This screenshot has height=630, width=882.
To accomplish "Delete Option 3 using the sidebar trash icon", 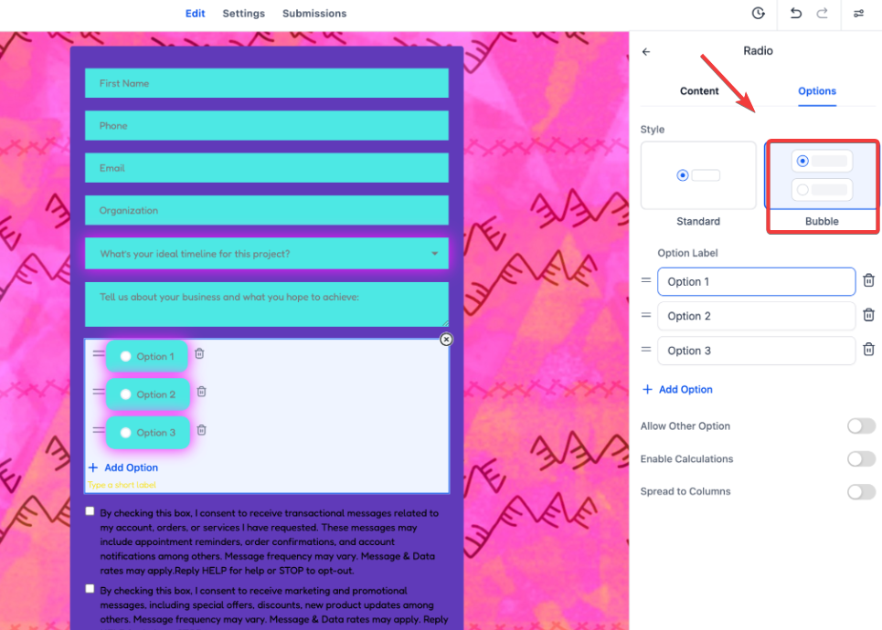I will (869, 350).
